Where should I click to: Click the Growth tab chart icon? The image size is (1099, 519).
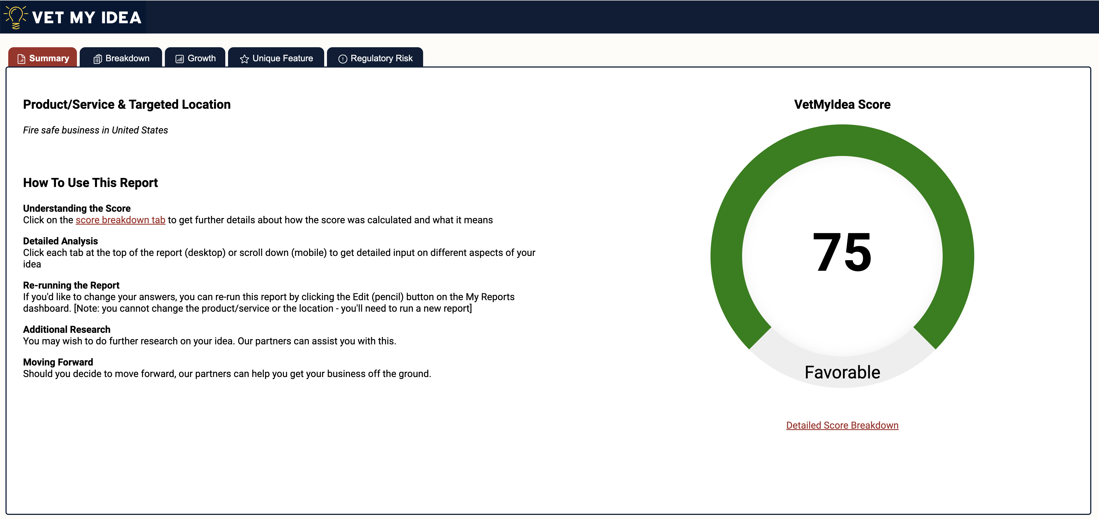point(180,59)
